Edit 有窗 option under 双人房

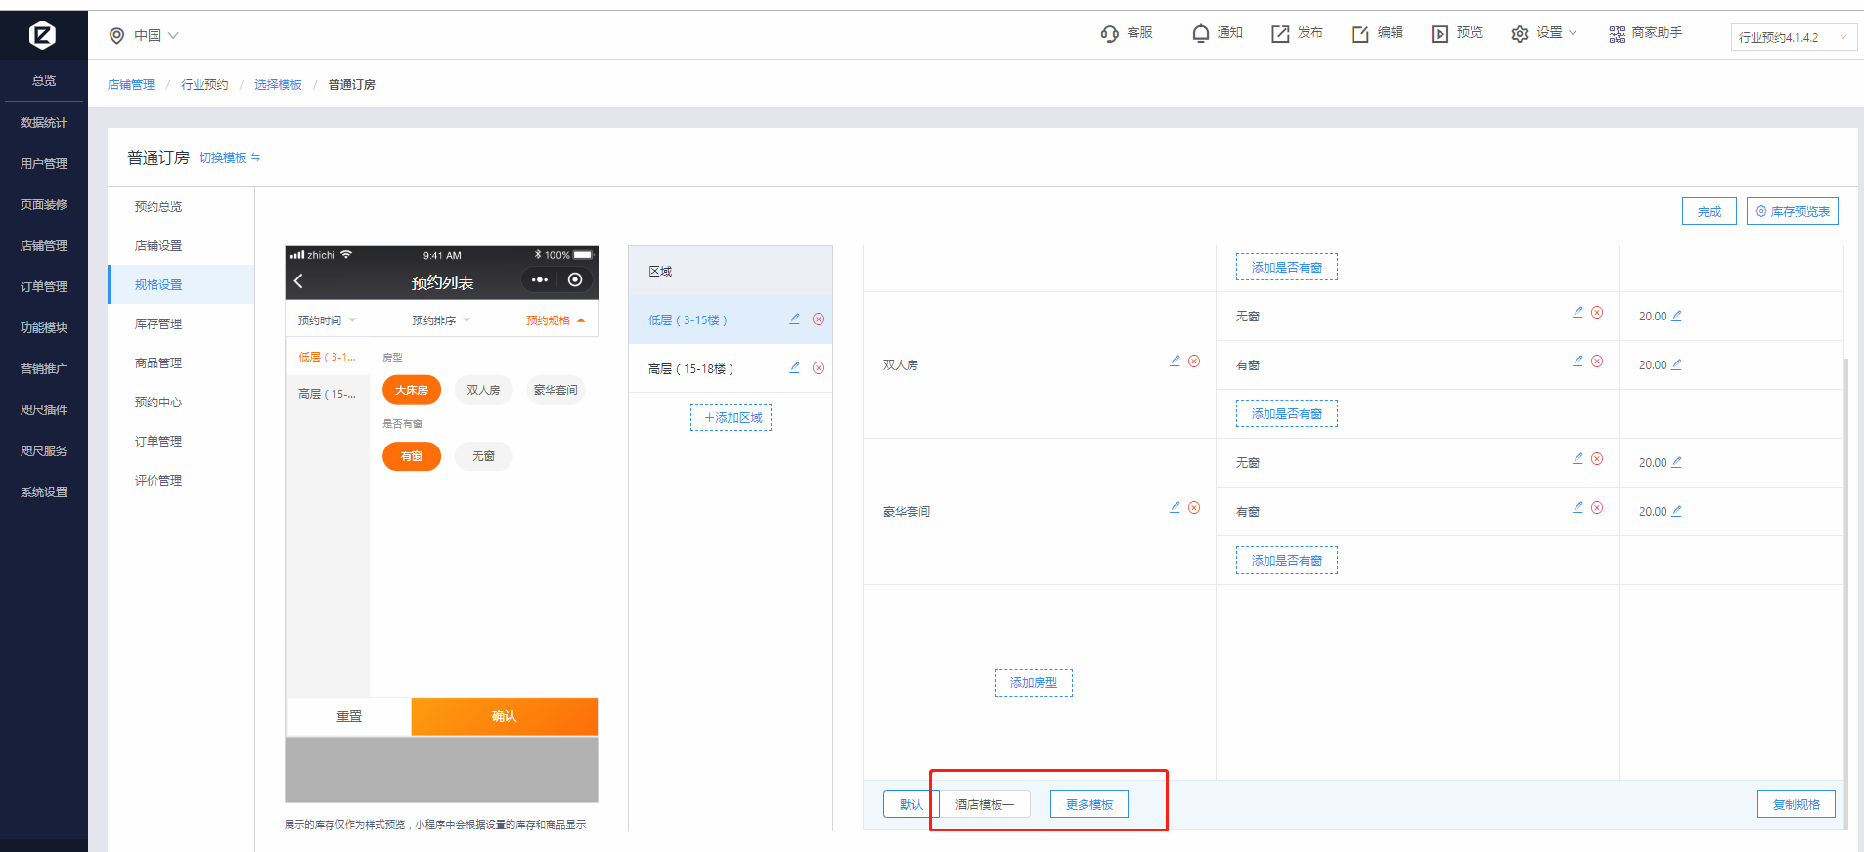[x=1577, y=361]
